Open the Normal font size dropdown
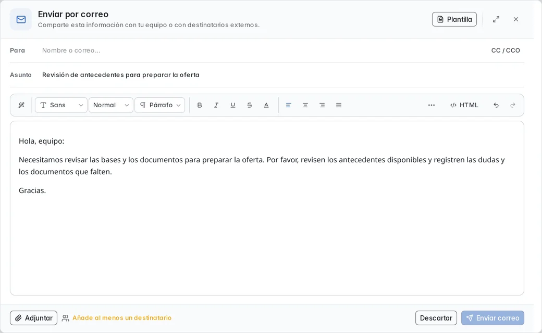This screenshot has height=333, width=542. (x=111, y=105)
